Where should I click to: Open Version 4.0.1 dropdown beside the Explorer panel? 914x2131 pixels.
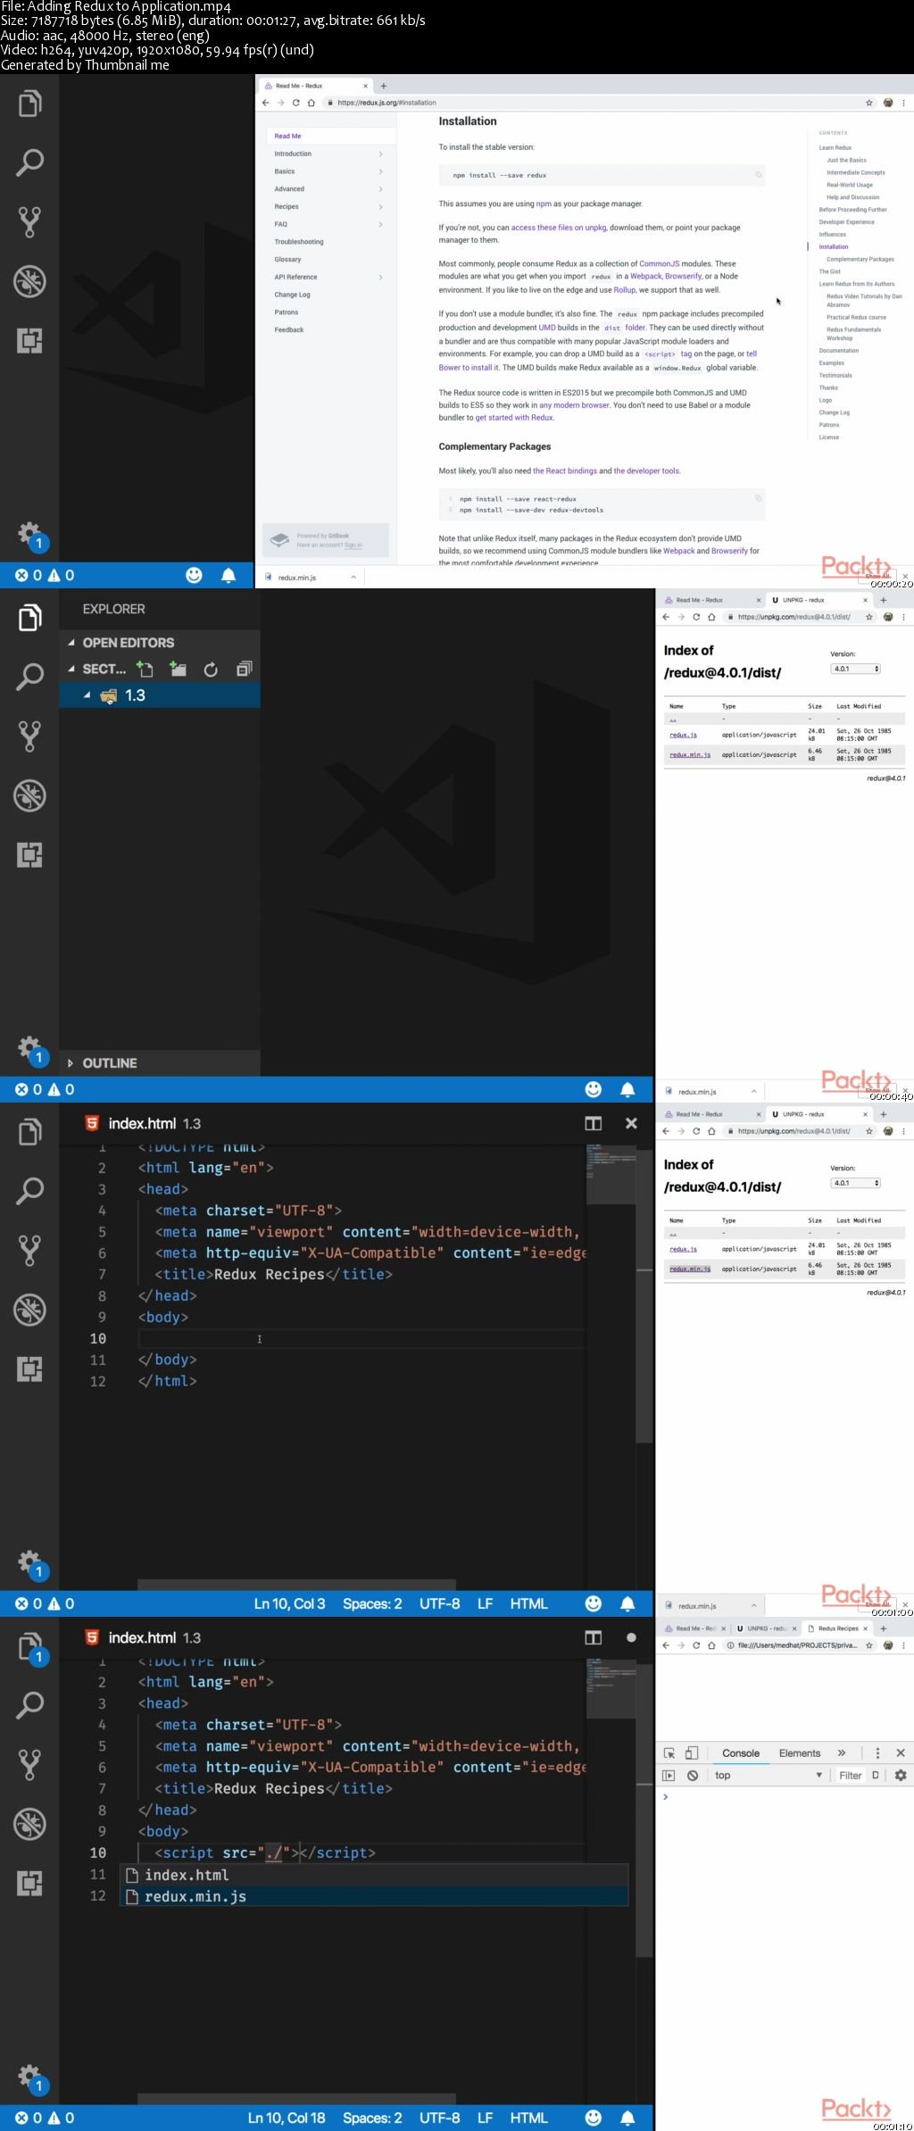pyautogui.click(x=855, y=669)
